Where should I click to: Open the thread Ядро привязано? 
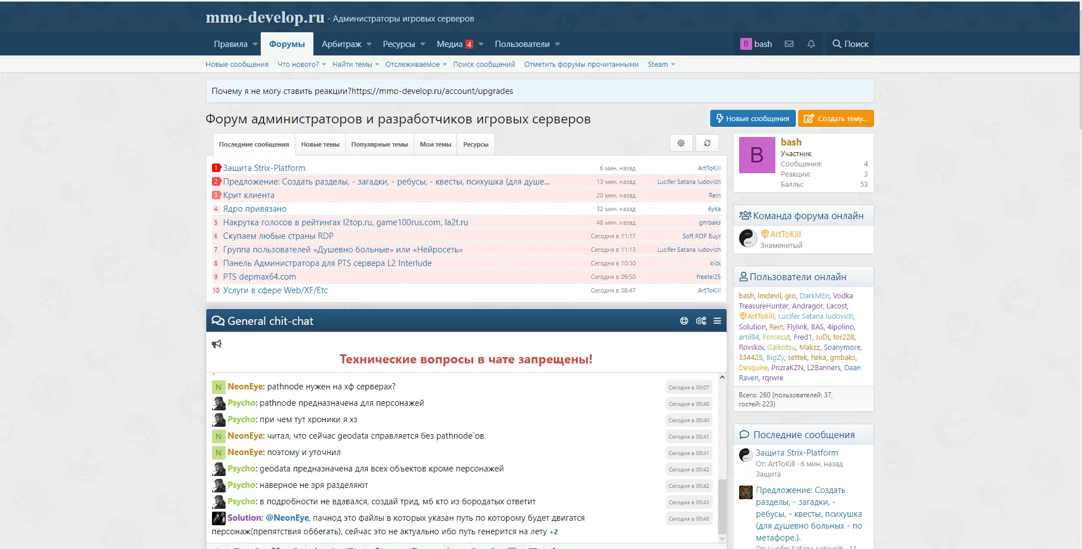tap(255, 209)
